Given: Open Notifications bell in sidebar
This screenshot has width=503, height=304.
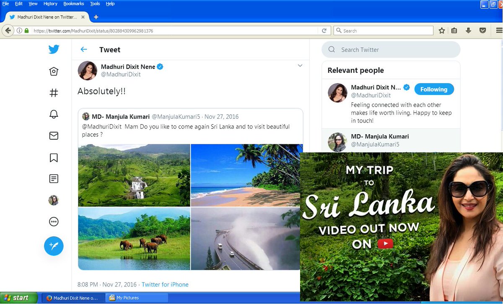Looking at the screenshot, I should [54, 114].
